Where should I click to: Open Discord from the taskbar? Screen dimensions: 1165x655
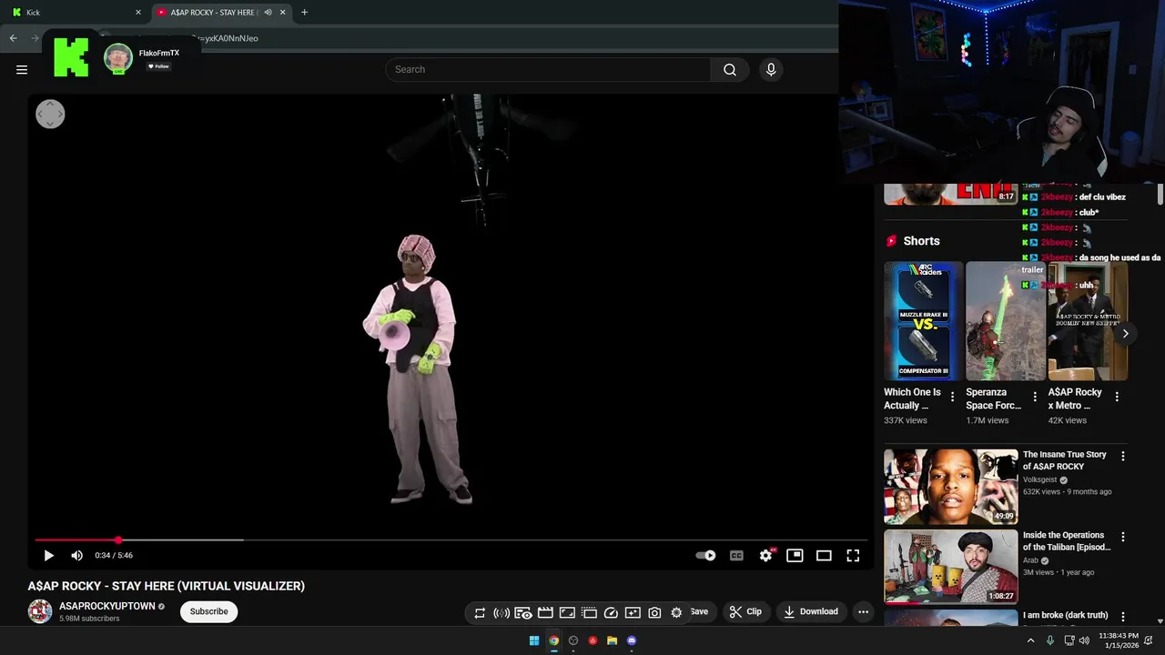tap(632, 640)
